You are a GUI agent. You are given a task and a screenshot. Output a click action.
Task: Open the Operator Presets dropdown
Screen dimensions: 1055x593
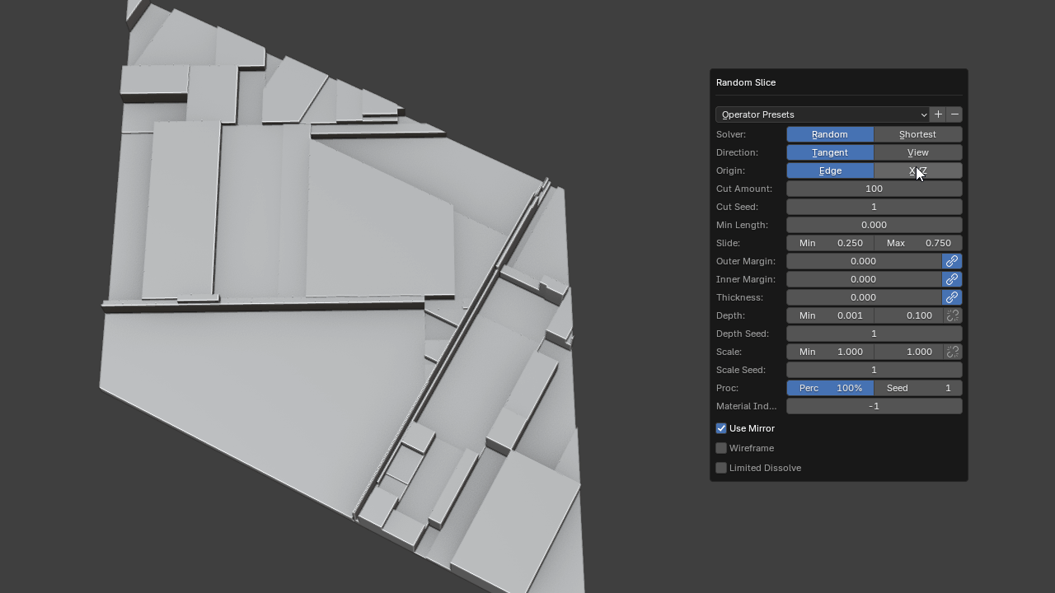(x=823, y=114)
